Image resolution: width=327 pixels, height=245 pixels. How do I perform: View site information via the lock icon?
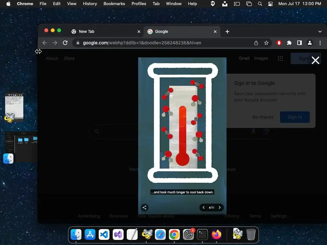pos(78,43)
